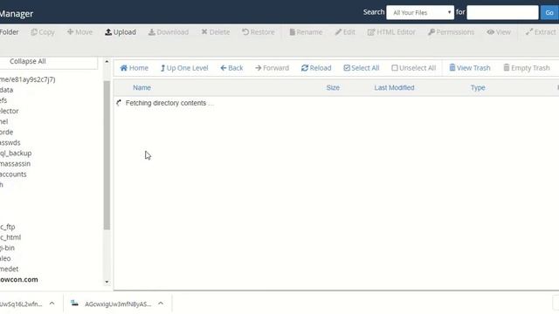Click Unselect All
559x314 pixels.
point(413,68)
